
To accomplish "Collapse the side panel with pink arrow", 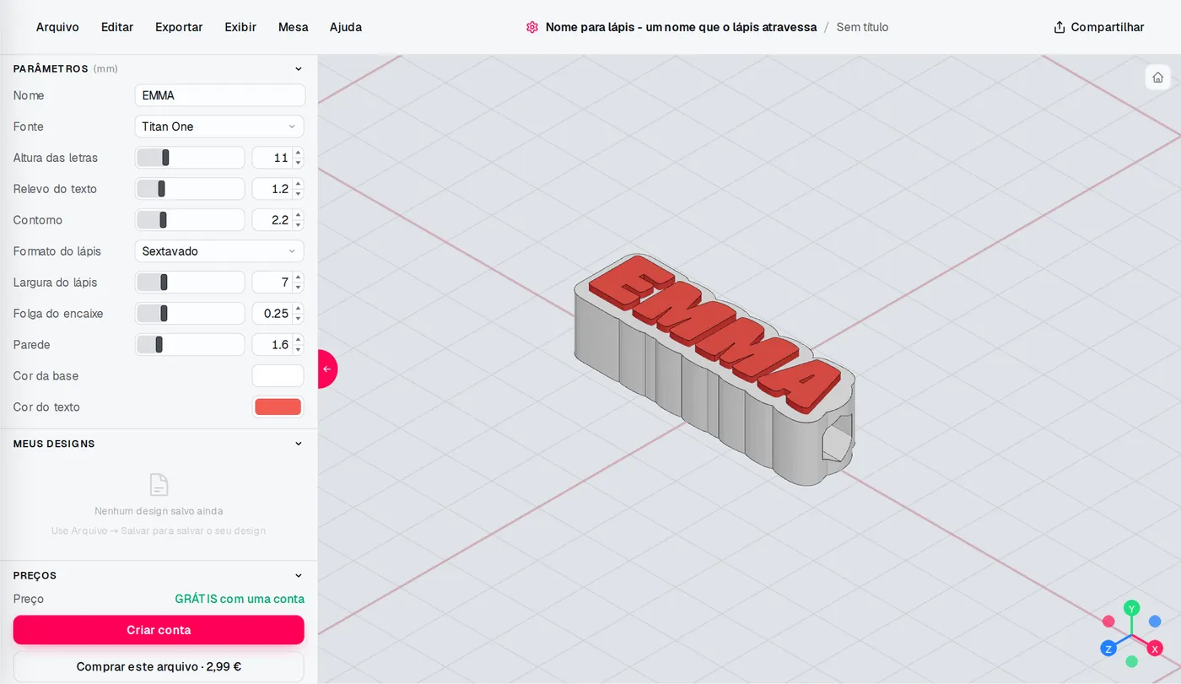I will click(x=327, y=369).
